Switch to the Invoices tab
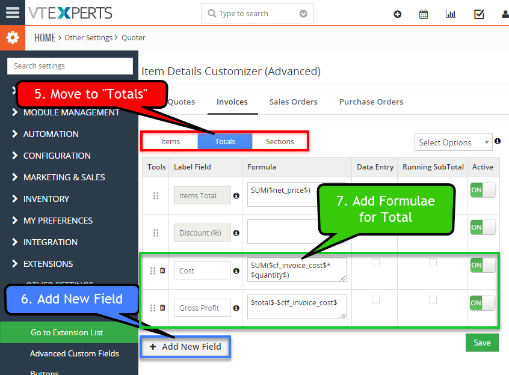Viewport: 509px width, 375px height. pyautogui.click(x=232, y=102)
